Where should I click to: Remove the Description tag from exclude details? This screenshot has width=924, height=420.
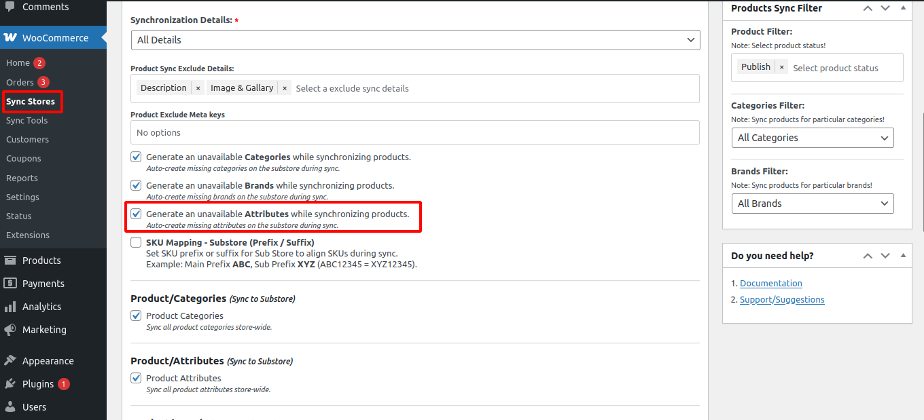pos(198,88)
